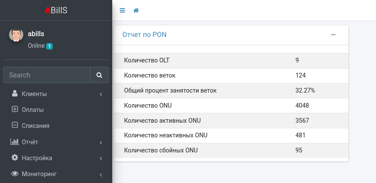Click the magnifier search button
This screenshot has height=183, width=376.
point(99,75)
